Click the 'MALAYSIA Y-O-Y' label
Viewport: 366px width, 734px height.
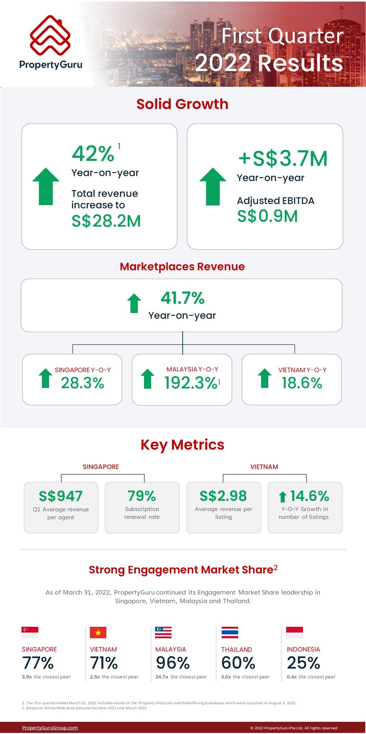point(193,369)
